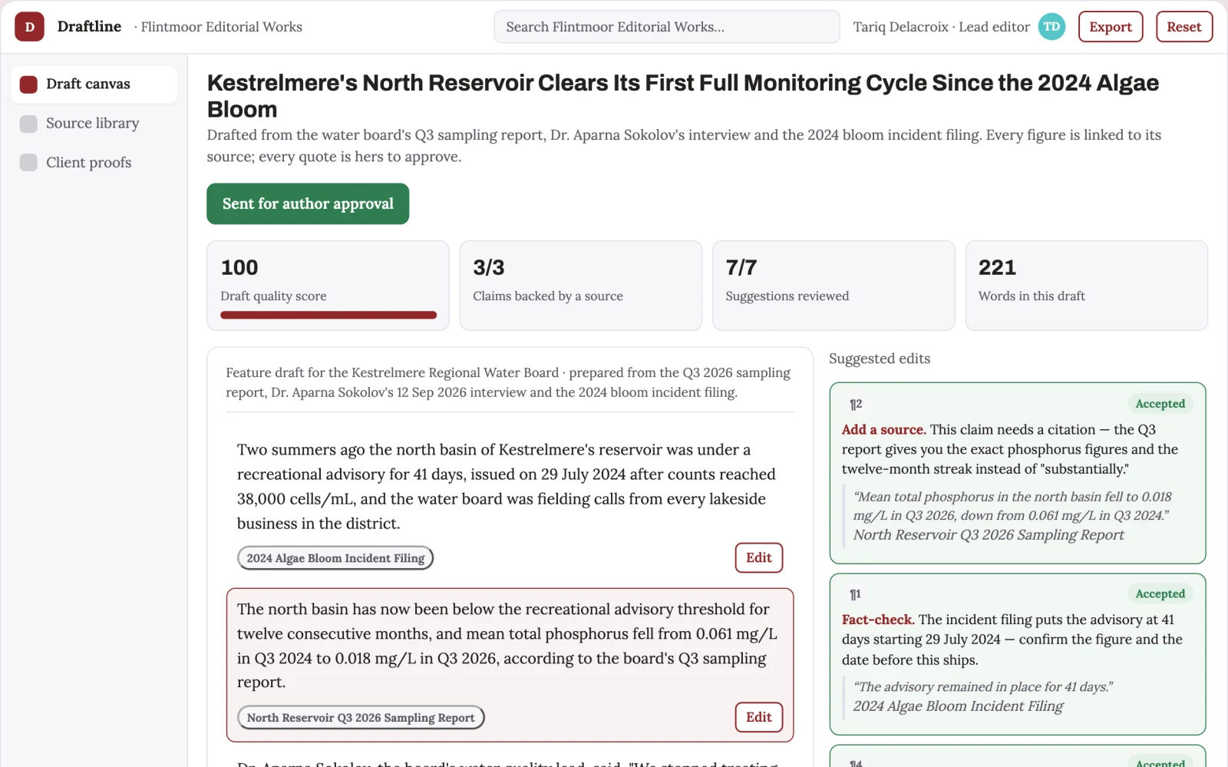
Task: Click the Source library sidebar icon
Action: pyautogui.click(x=28, y=124)
